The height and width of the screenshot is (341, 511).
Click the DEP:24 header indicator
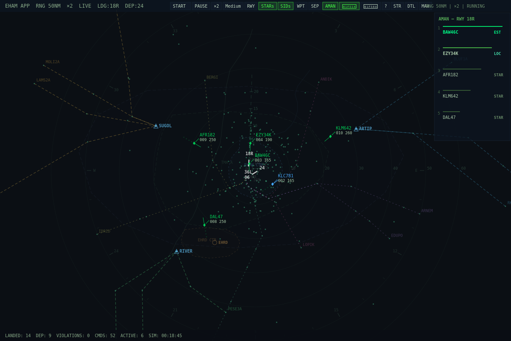[134, 6]
